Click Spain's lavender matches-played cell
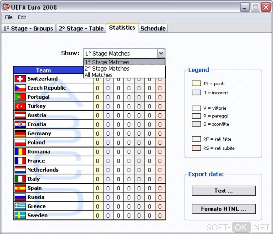The height and width of the screenshot is (234, 273). 108,188
